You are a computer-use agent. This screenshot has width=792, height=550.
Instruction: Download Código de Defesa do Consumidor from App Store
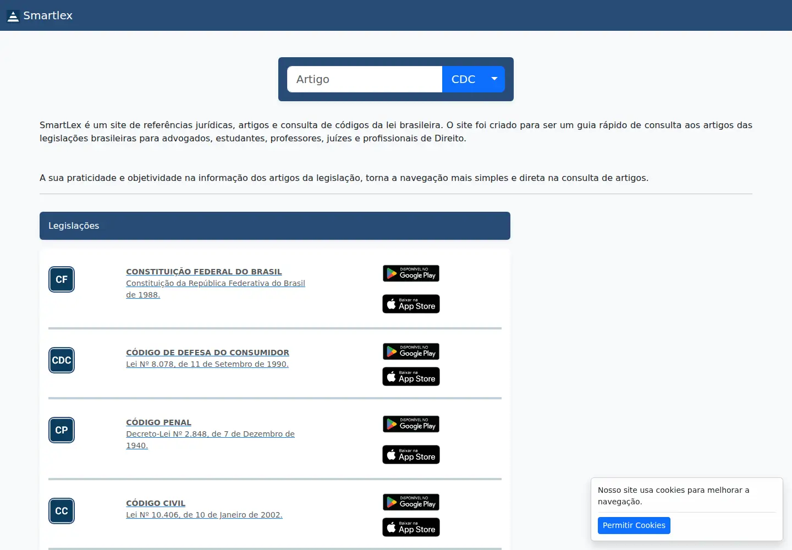(411, 377)
